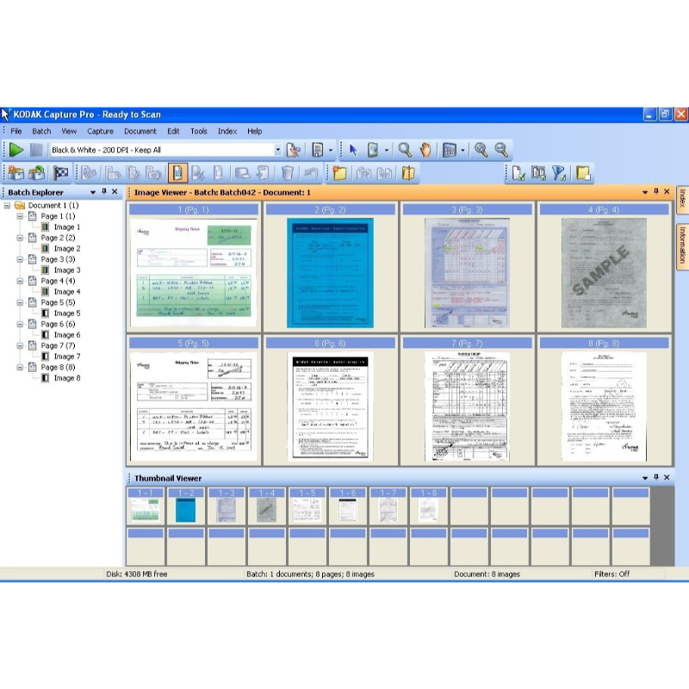Click the trash can Delete icon

coord(288,173)
